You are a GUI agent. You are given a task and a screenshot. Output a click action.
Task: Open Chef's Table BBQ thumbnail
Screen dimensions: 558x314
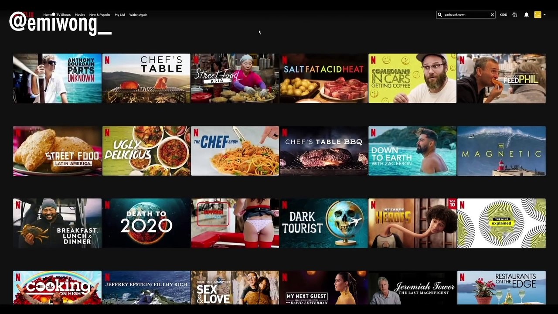pos(323,151)
